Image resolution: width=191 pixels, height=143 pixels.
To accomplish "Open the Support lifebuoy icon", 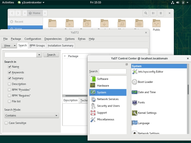I will [x=93, y=113].
